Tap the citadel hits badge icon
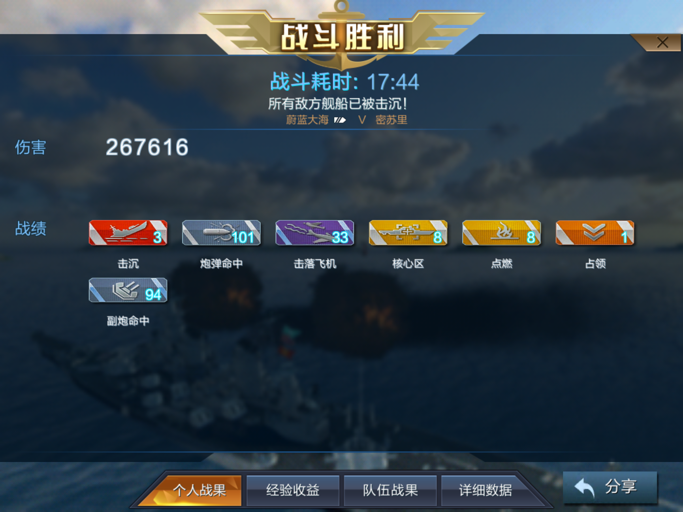Screen dimensions: 683x512 tap(408, 233)
